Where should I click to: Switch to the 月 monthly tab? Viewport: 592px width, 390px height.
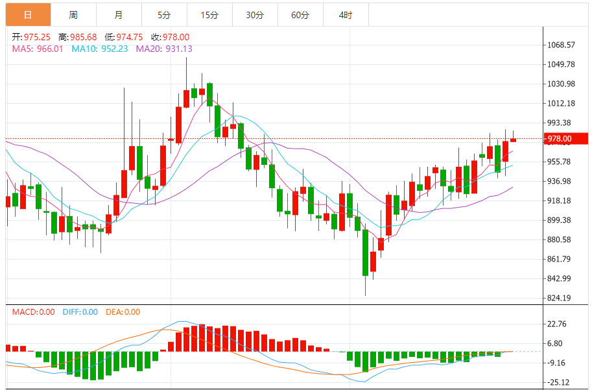(x=119, y=15)
